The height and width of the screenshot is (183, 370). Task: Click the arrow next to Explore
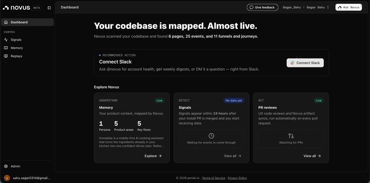(160, 156)
